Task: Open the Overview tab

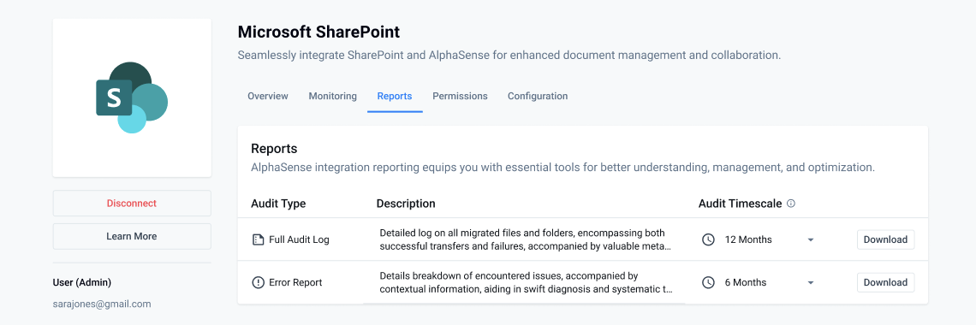Action: (268, 97)
